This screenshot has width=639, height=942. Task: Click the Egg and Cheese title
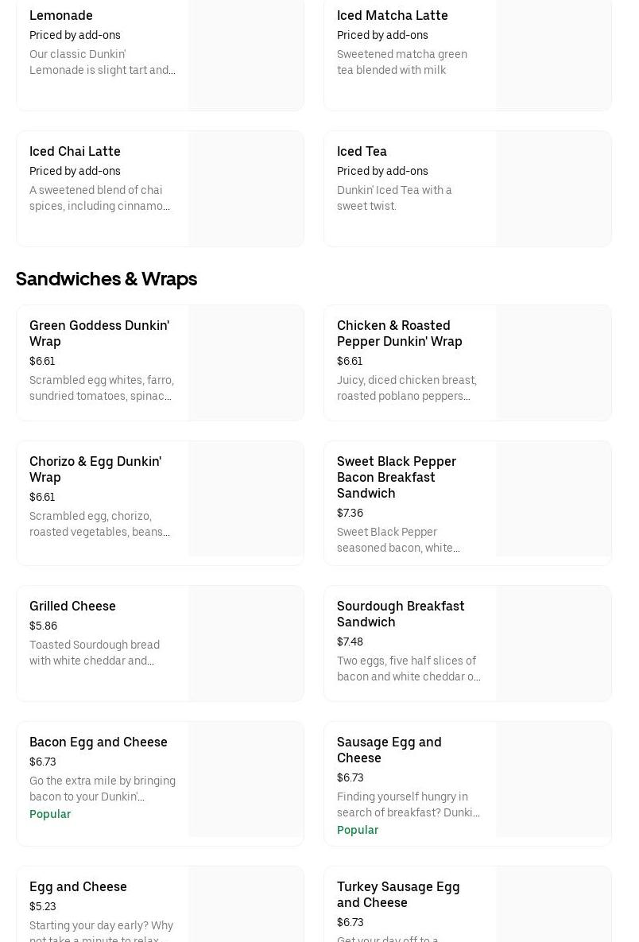(78, 886)
